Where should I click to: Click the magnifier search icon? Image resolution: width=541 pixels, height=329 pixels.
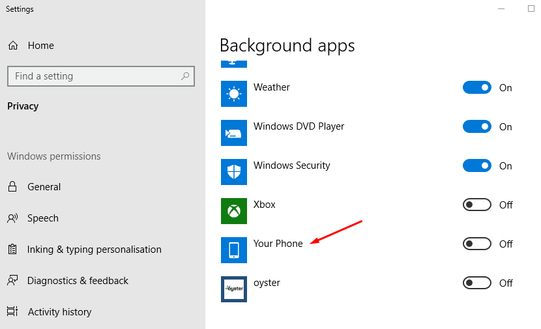pos(186,76)
